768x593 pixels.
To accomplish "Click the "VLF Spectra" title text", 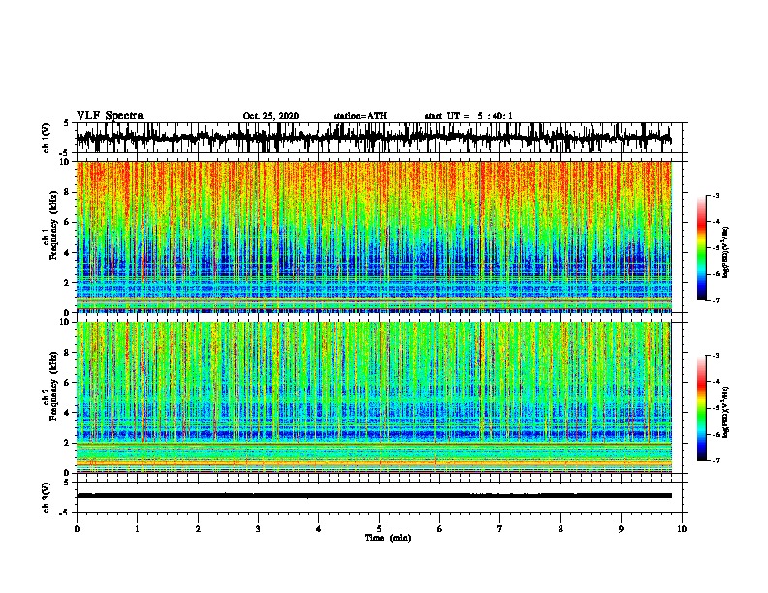I will (111, 116).
